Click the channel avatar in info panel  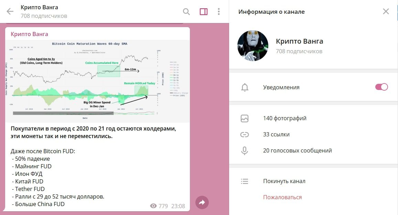[253, 46]
